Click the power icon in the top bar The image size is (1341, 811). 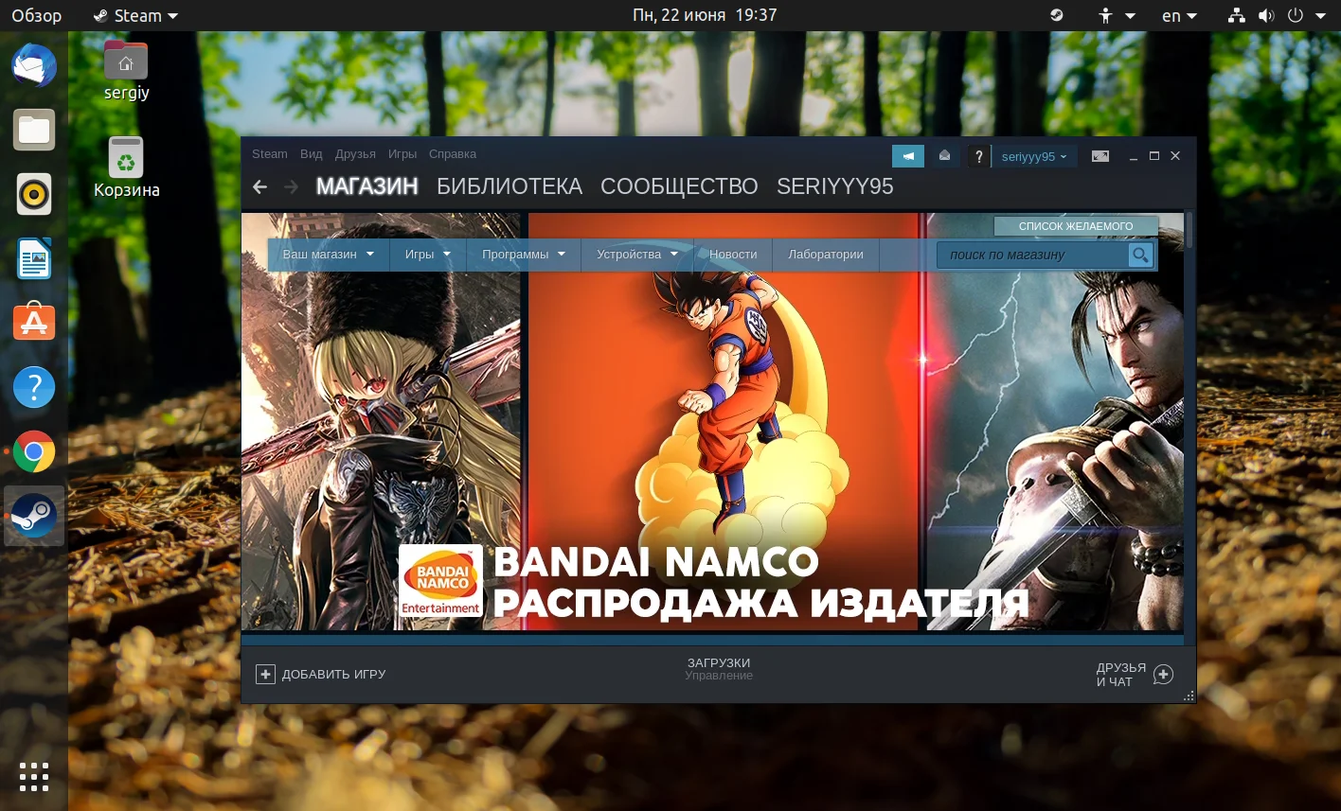(1295, 15)
